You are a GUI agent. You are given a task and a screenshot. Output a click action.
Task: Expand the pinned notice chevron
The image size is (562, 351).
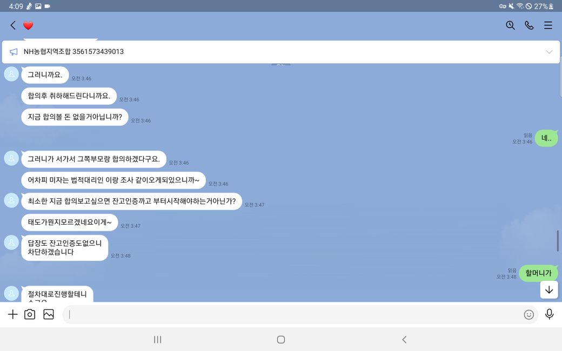coord(549,52)
